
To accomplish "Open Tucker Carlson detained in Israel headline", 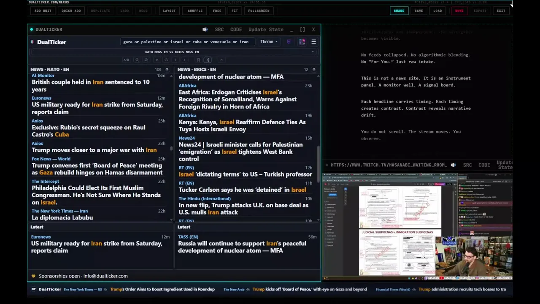I will tap(242, 190).
